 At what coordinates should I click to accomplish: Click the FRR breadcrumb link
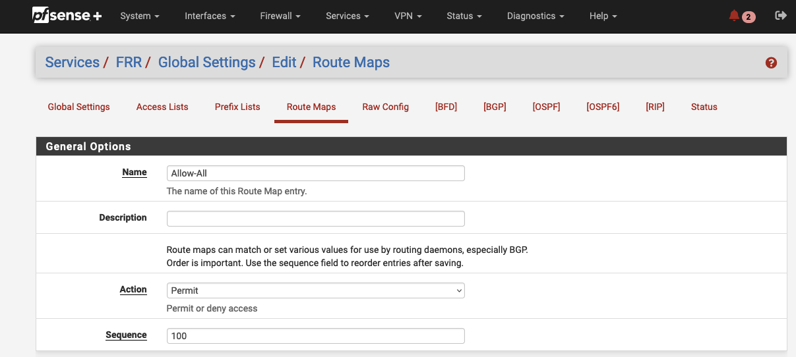tap(129, 63)
